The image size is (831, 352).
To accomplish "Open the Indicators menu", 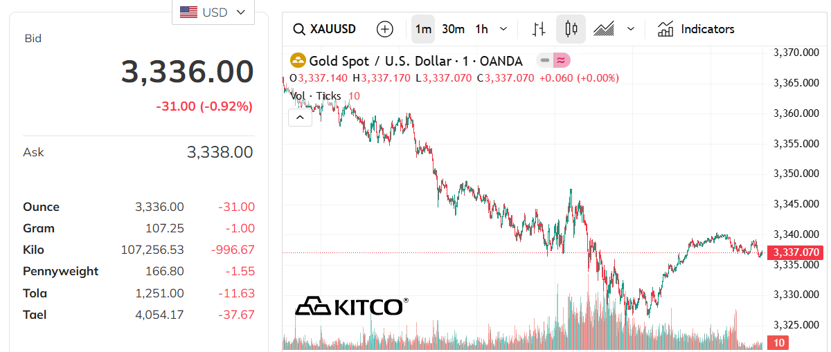I will [696, 29].
